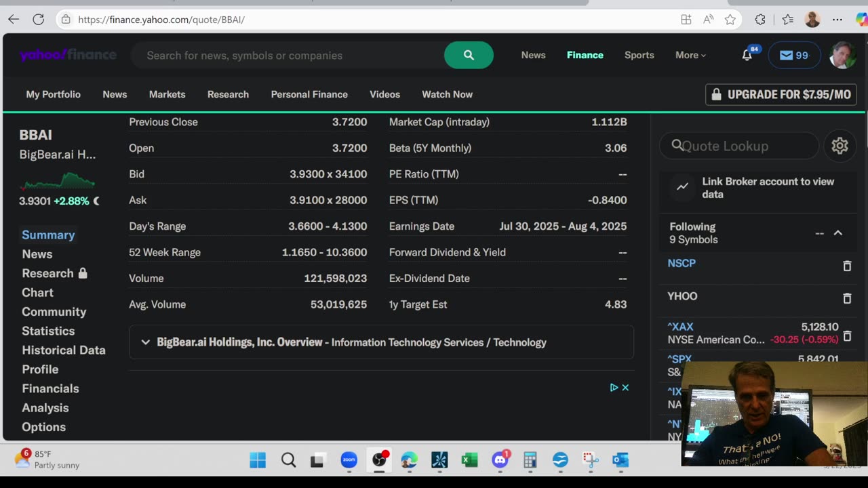Open the News item in the navigation bar

click(x=115, y=94)
